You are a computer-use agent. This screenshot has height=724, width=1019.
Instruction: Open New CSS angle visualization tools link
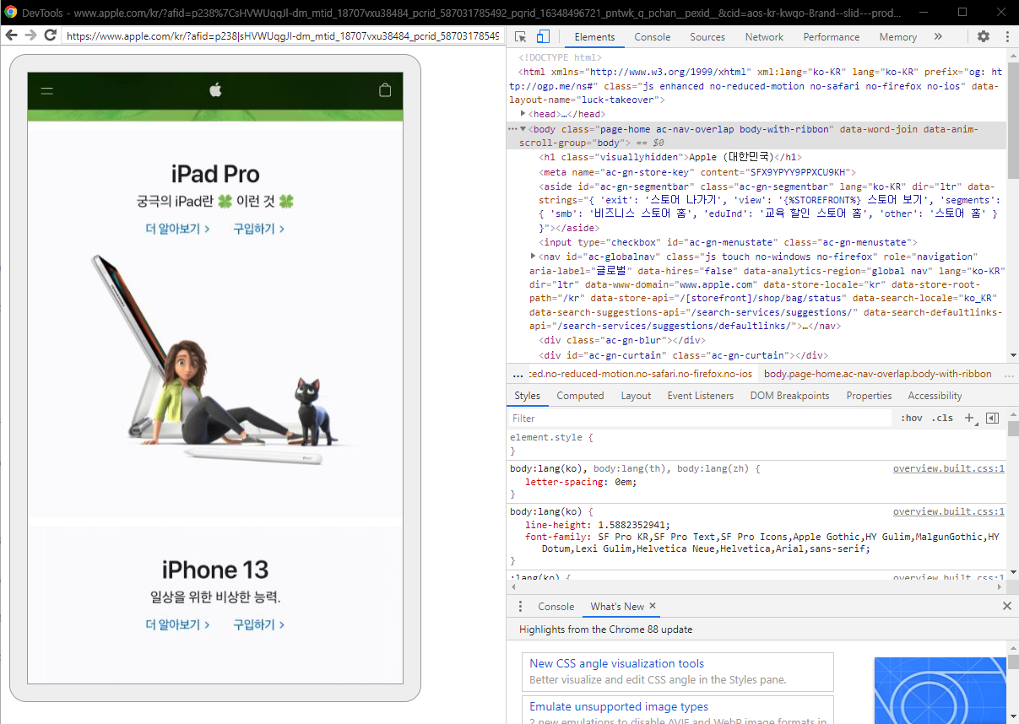pos(616,663)
